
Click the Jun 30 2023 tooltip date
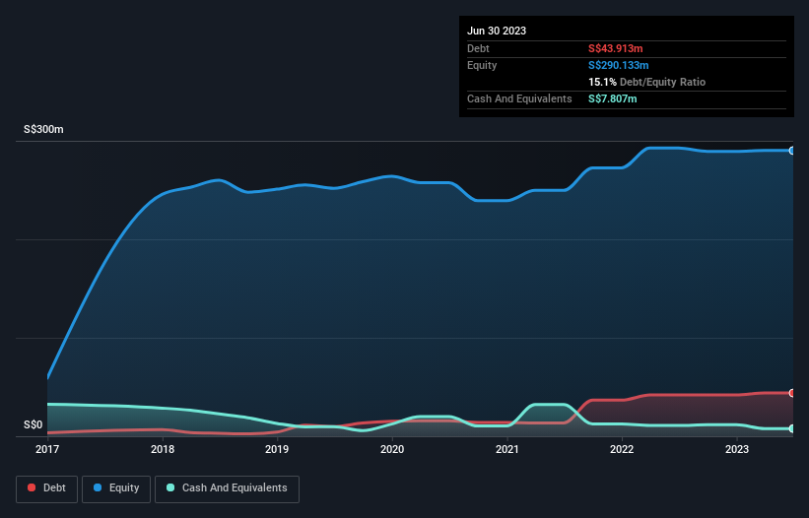point(497,31)
